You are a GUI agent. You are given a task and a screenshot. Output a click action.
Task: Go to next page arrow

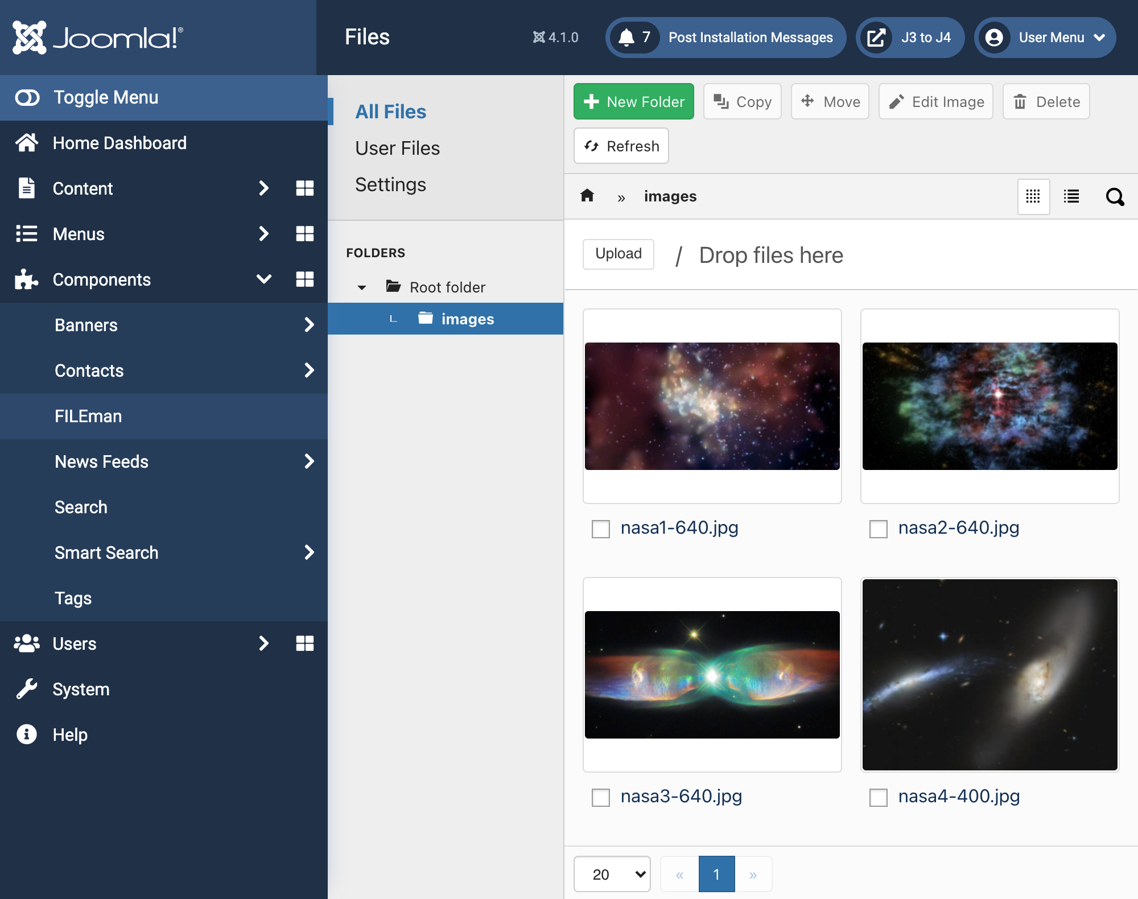(753, 874)
